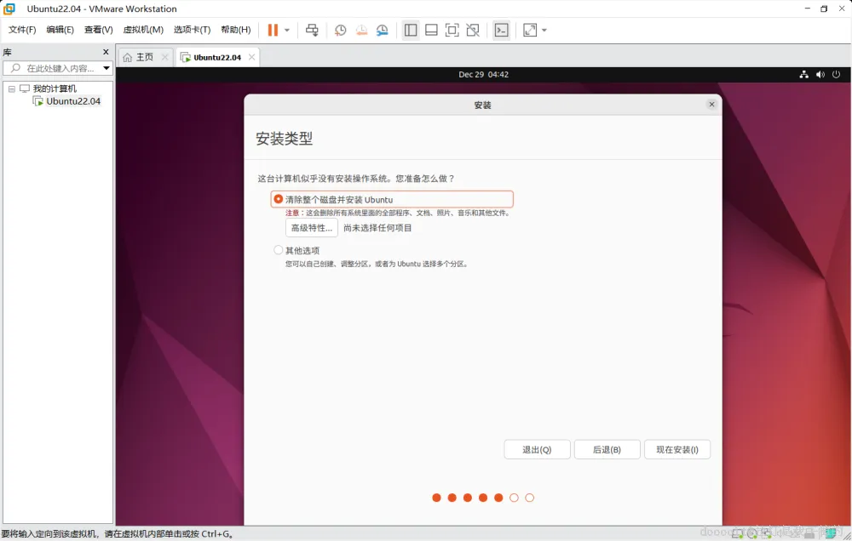Pause the virtual machine
Screen dimensions: 852x541
[273, 31]
